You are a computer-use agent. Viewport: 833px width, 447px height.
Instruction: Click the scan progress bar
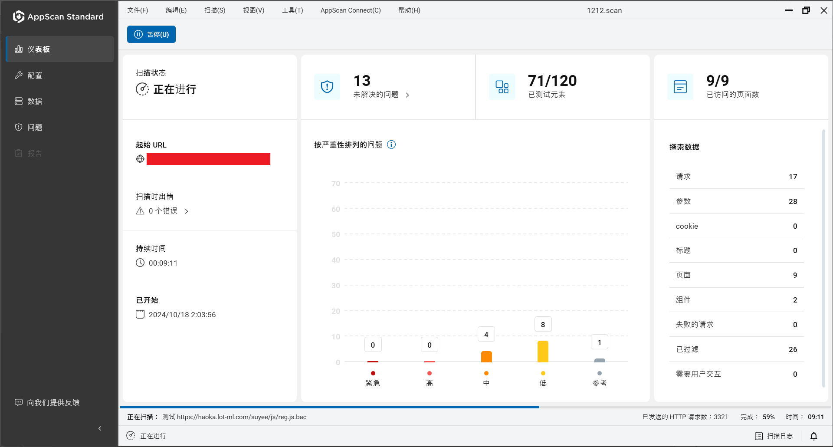click(476, 407)
